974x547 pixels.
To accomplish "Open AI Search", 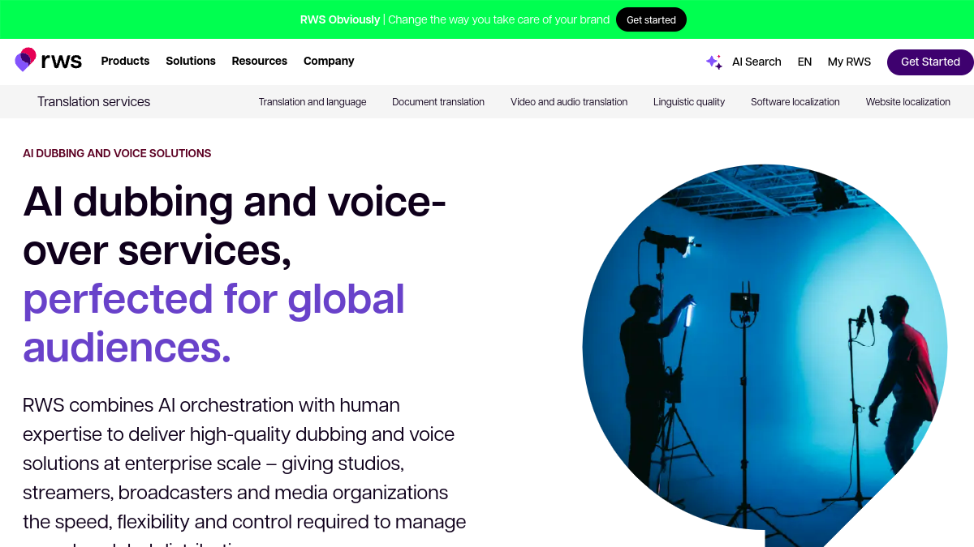I will [x=756, y=62].
